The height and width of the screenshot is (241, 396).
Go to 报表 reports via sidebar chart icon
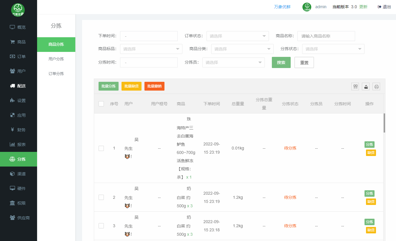(12, 145)
